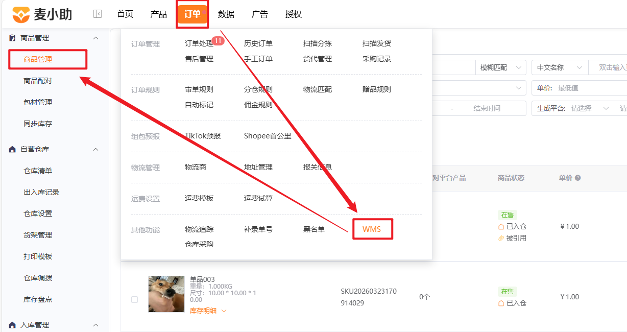The width and height of the screenshot is (627, 332).
Task: Select TikTok预报 menu entry
Action: pos(203,136)
